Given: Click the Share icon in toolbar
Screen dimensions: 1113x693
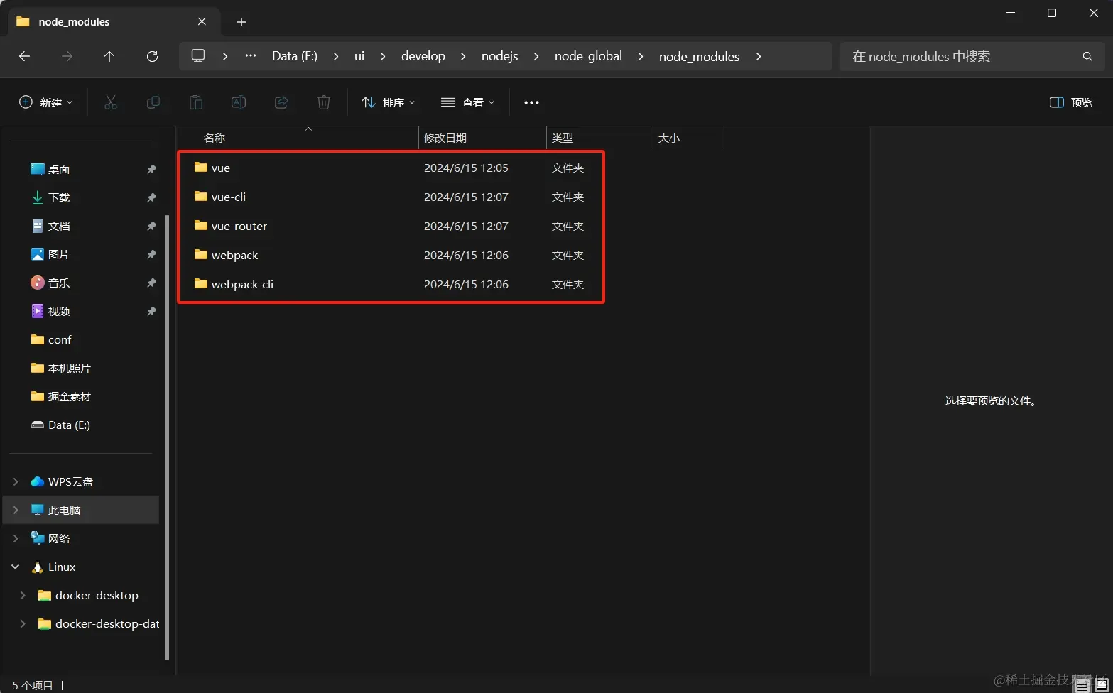Looking at the screenshot, I should (x=281, y=102).
